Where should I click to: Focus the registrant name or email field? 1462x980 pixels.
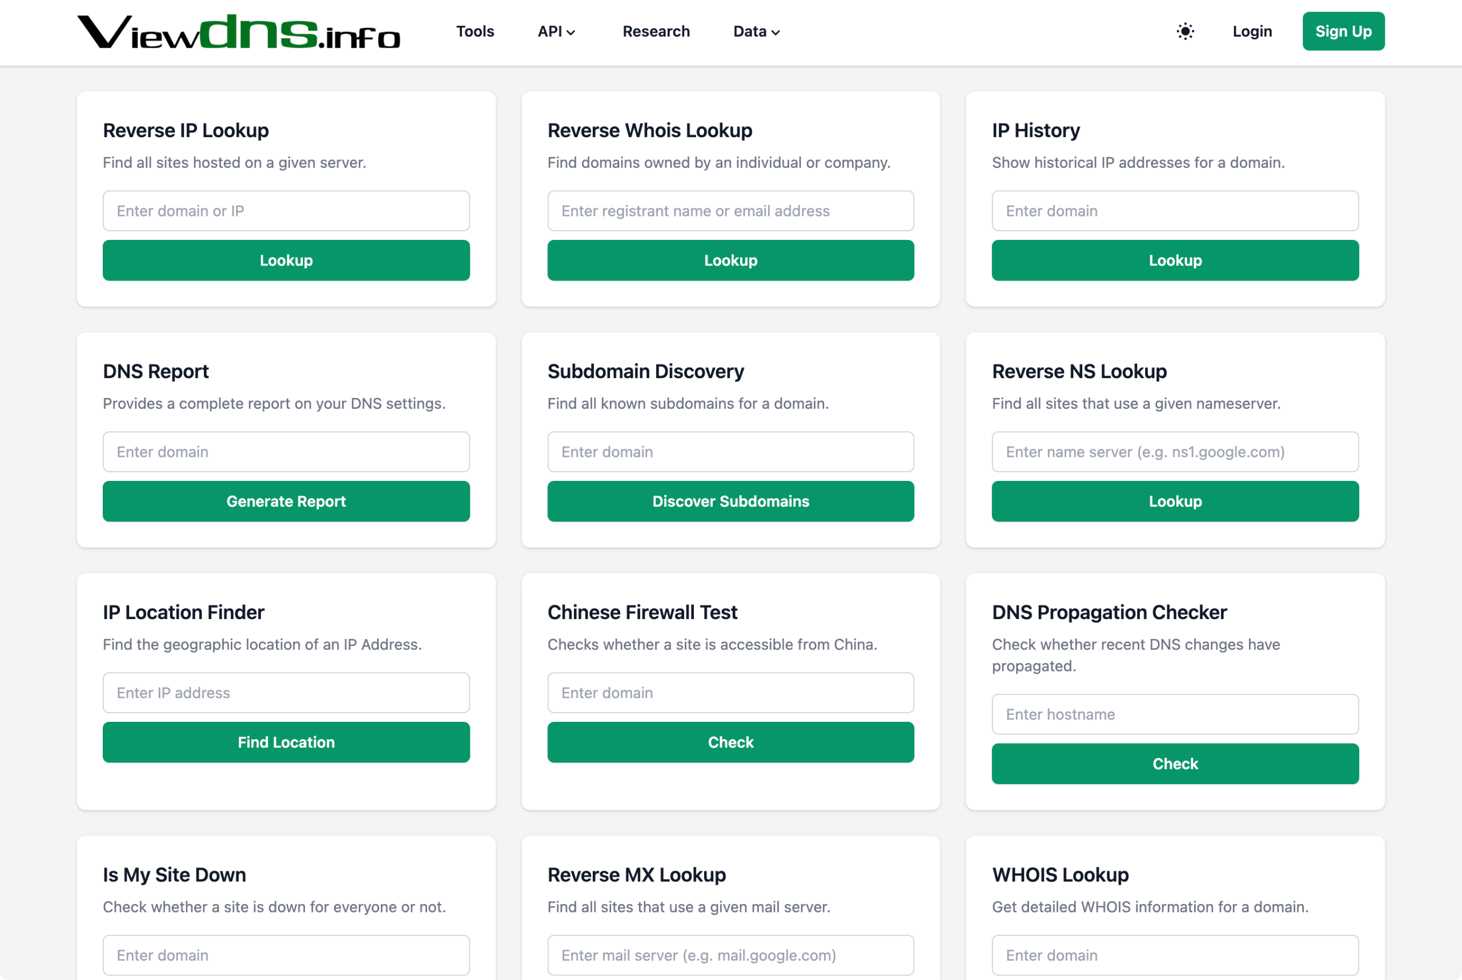[730, 211]
